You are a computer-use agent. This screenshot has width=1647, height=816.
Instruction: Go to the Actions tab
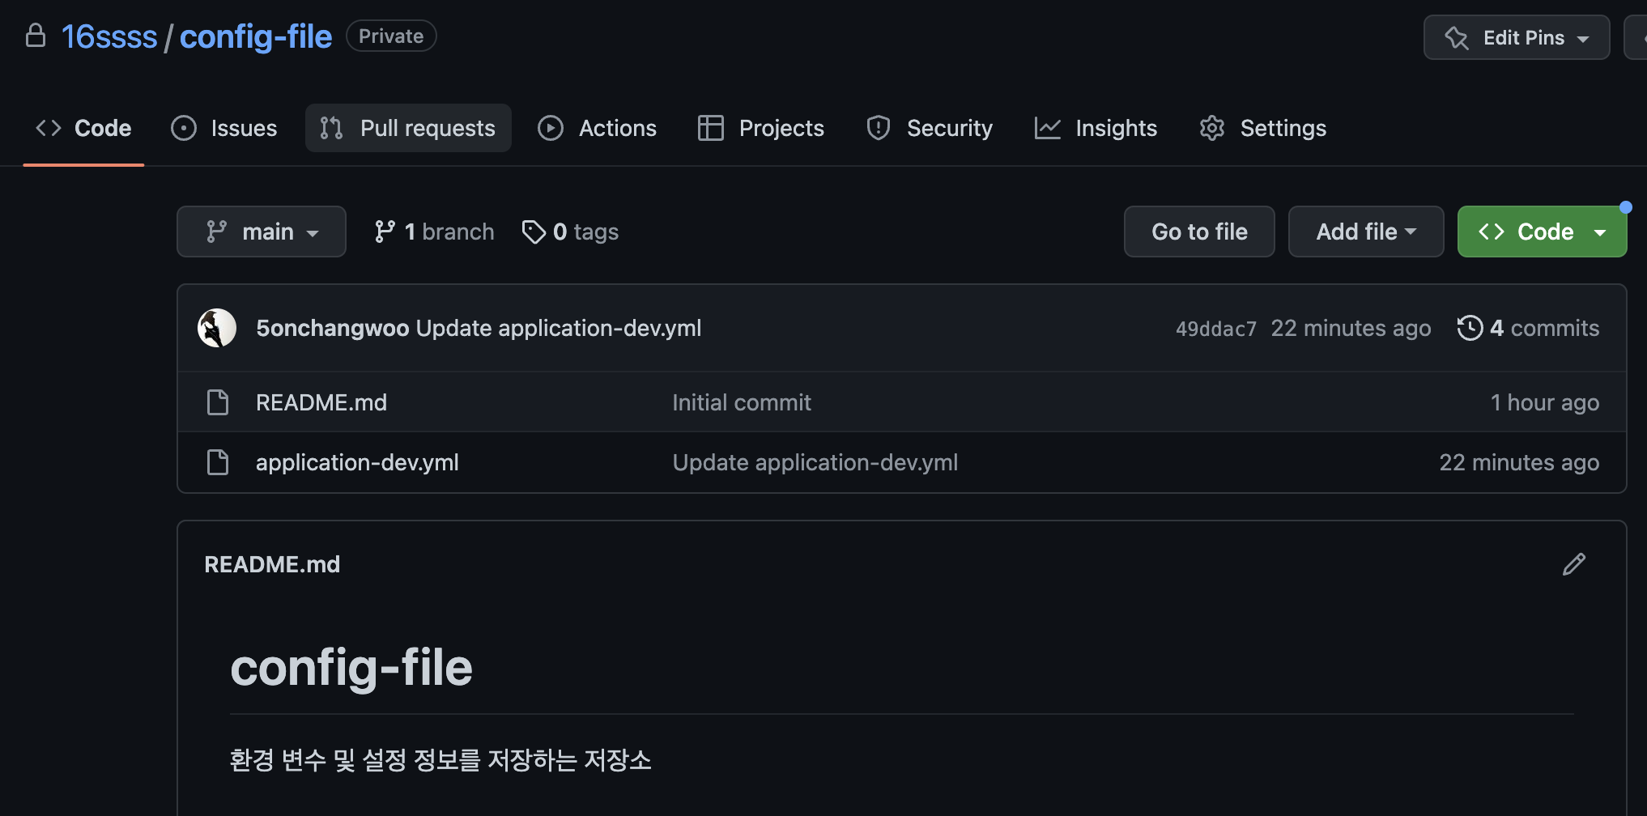click(598, 128)
